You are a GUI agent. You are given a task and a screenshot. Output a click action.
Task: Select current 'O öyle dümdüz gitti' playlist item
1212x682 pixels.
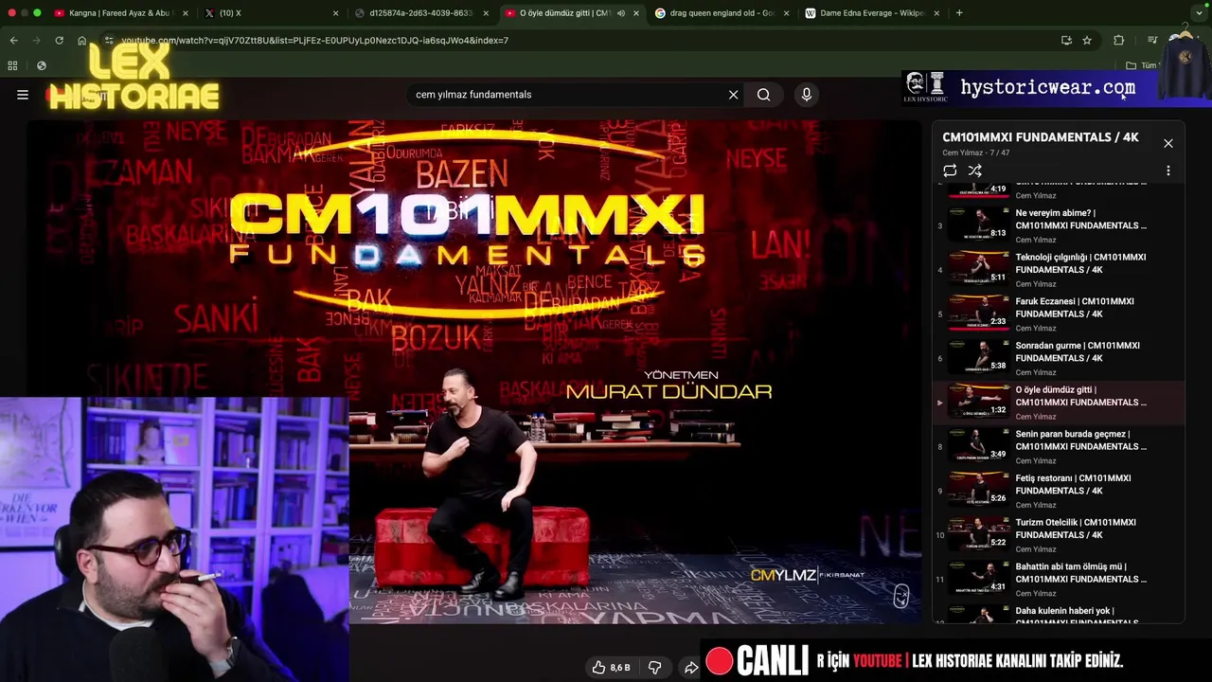click(x=1059, y=403)
